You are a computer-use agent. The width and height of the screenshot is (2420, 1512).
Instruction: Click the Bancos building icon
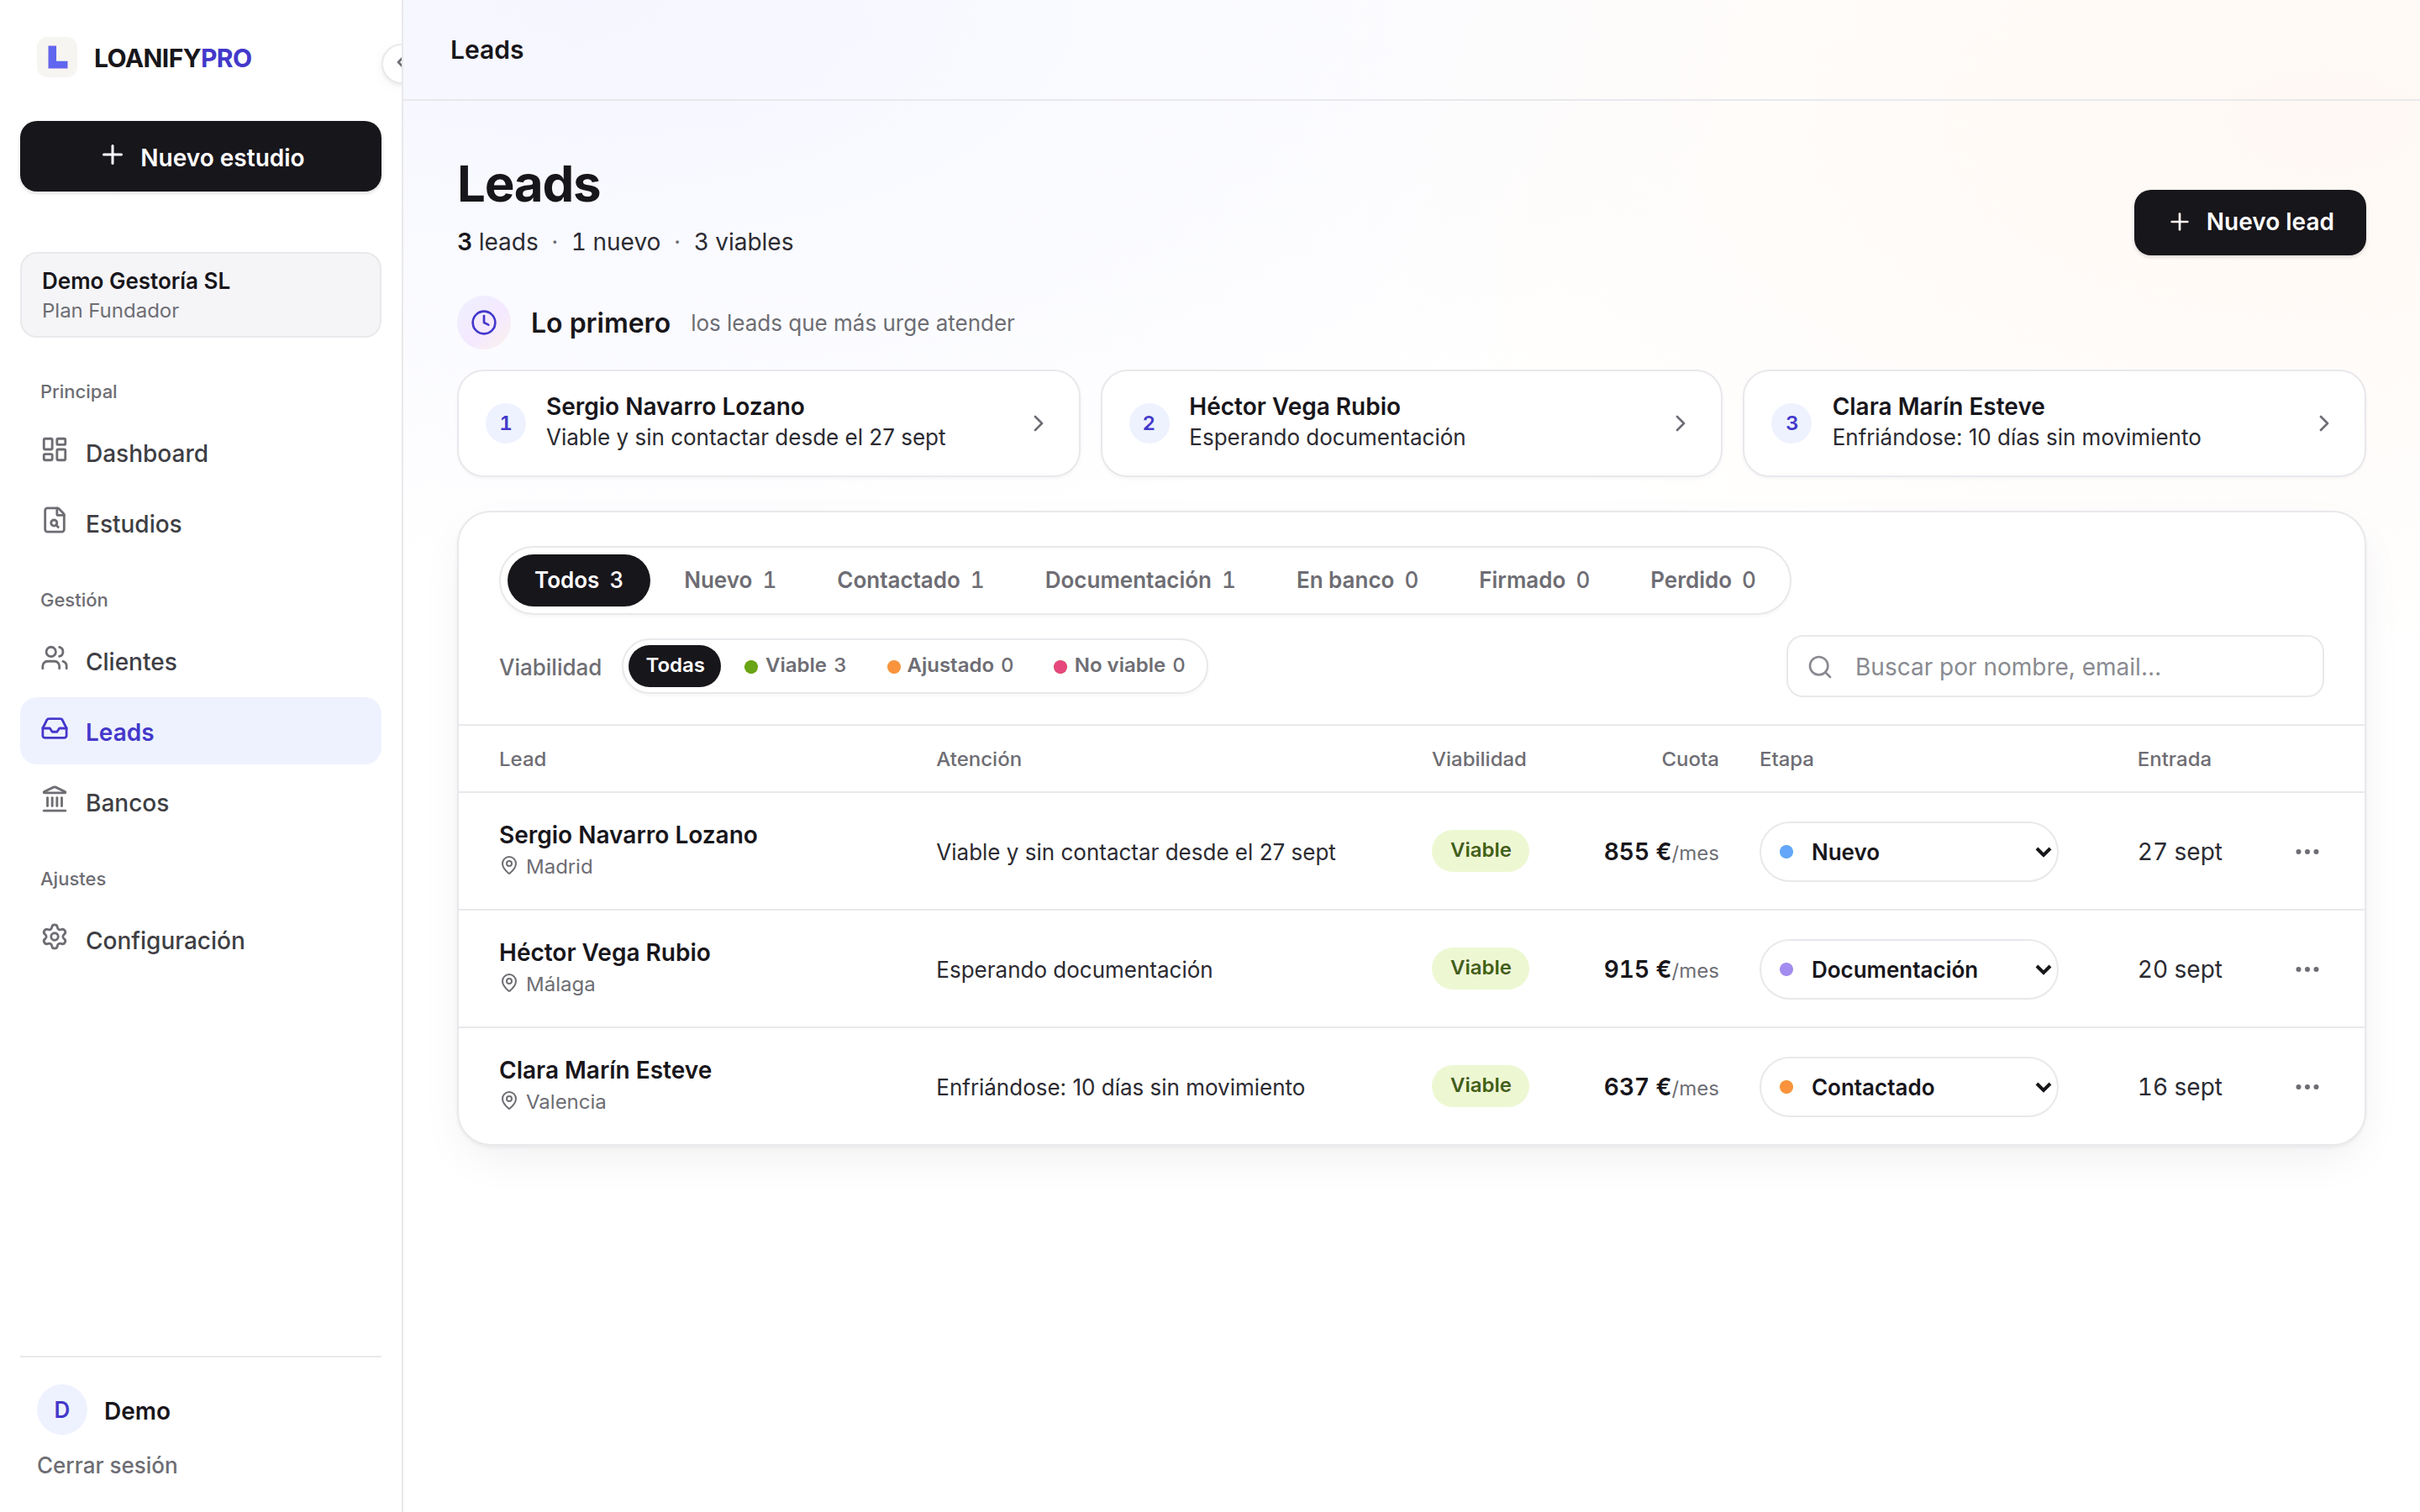coord(54,799)
